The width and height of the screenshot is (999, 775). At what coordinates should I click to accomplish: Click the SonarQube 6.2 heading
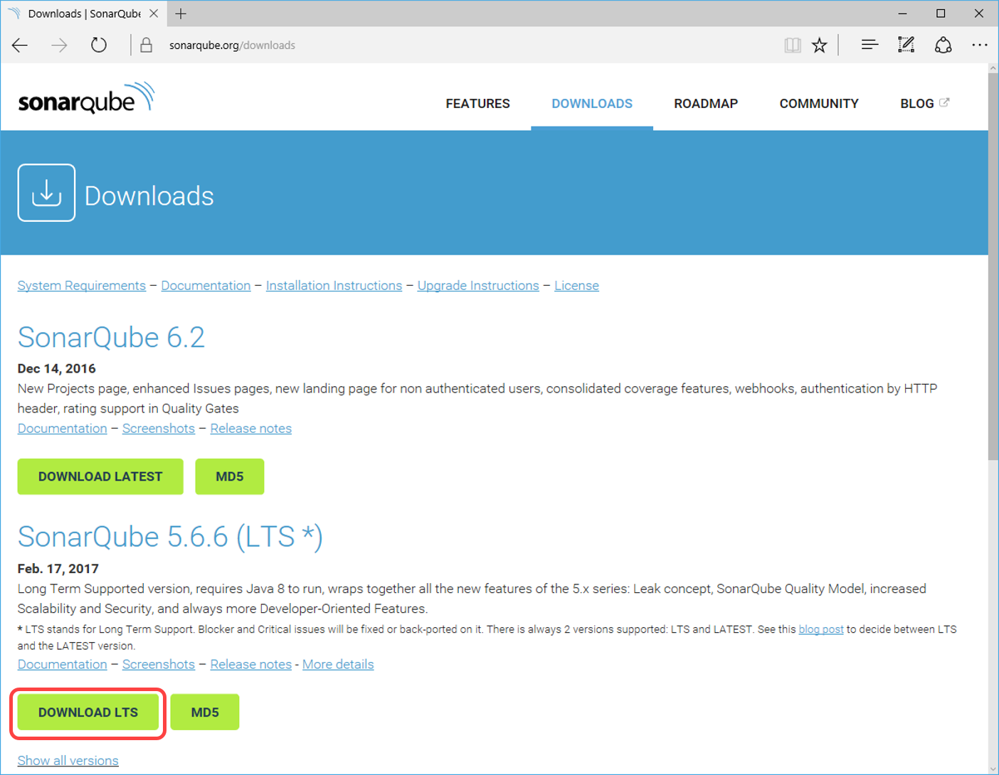pyautogui.click(x=111, y=337)
